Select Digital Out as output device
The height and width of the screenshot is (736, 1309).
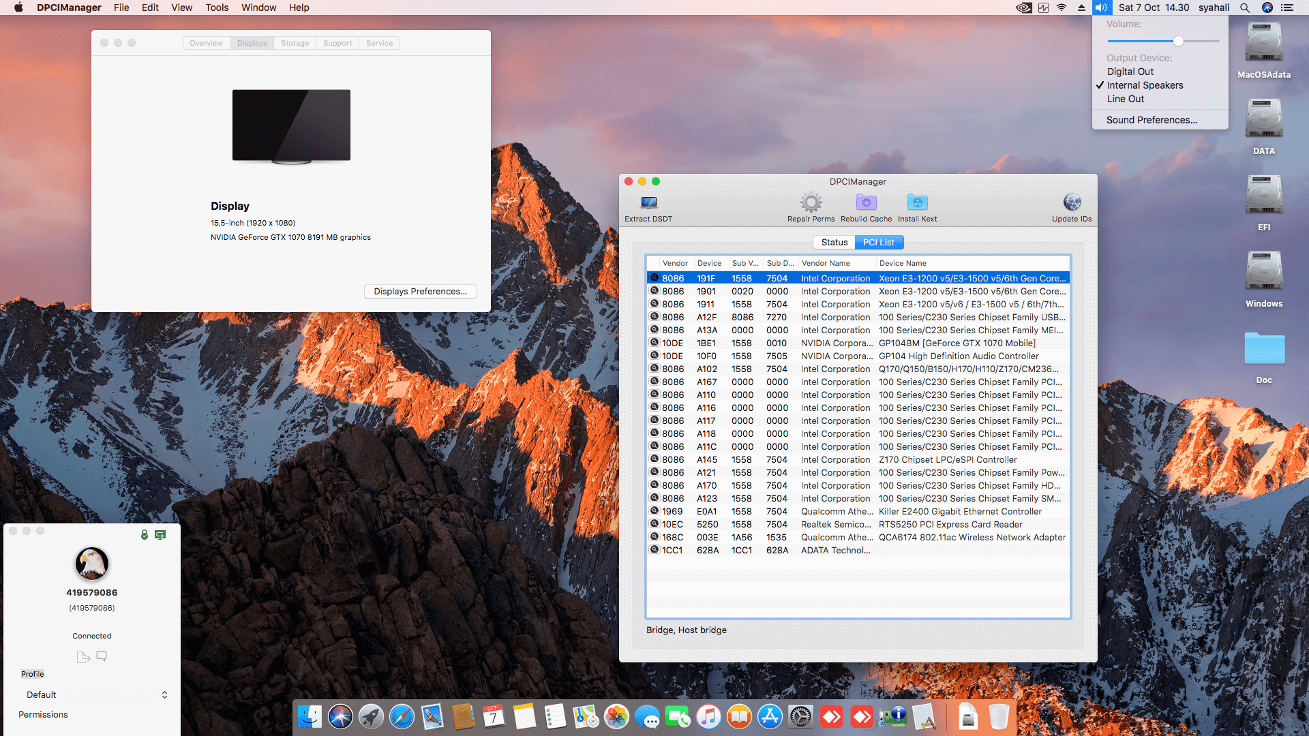[x=1130, y=72]
